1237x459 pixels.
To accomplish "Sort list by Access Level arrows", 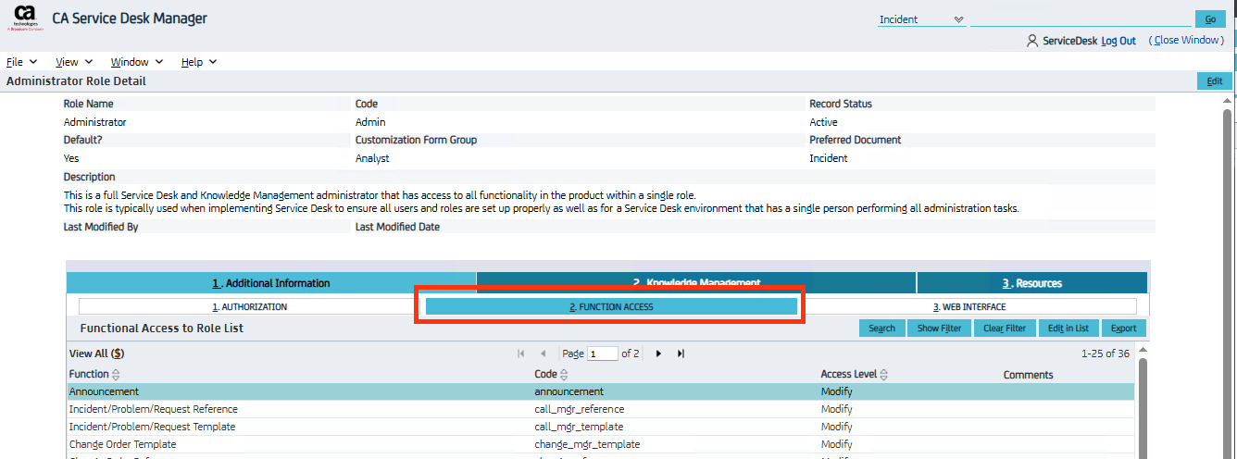I will pyautogui.click(x=883, y=375).
